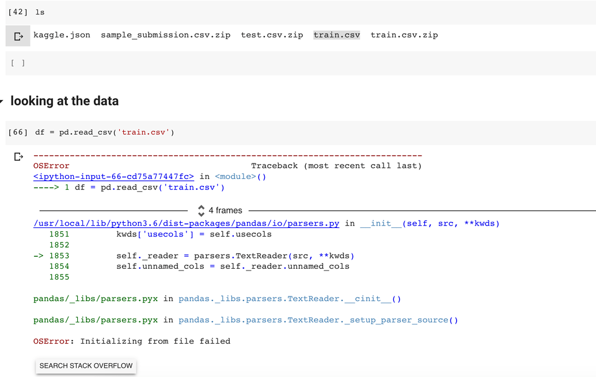Click the SEARCH STACK OVERFLOW button

(x=86, y=365)
